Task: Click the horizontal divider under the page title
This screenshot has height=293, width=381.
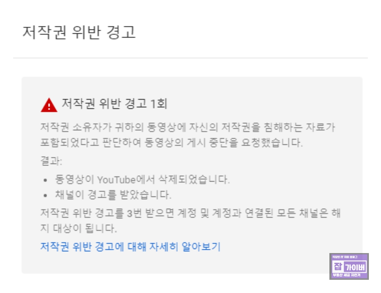Action: (190, 58)
